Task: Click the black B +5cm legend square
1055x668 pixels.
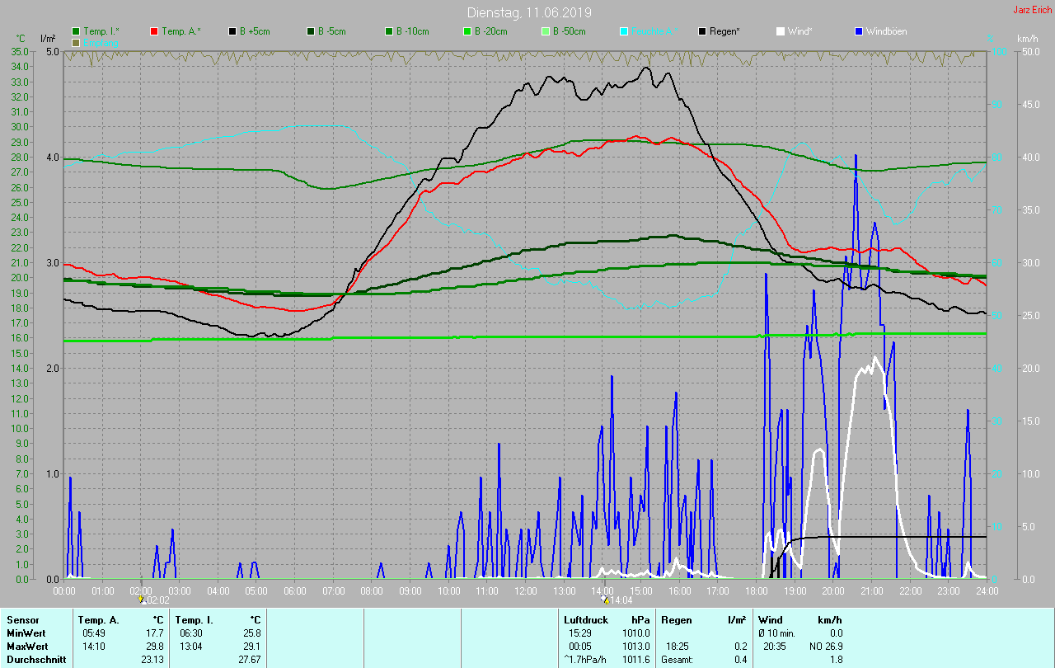Action: [233, 31]
